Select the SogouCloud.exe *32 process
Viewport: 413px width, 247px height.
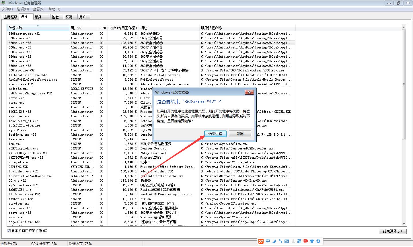tap(151, 222)
